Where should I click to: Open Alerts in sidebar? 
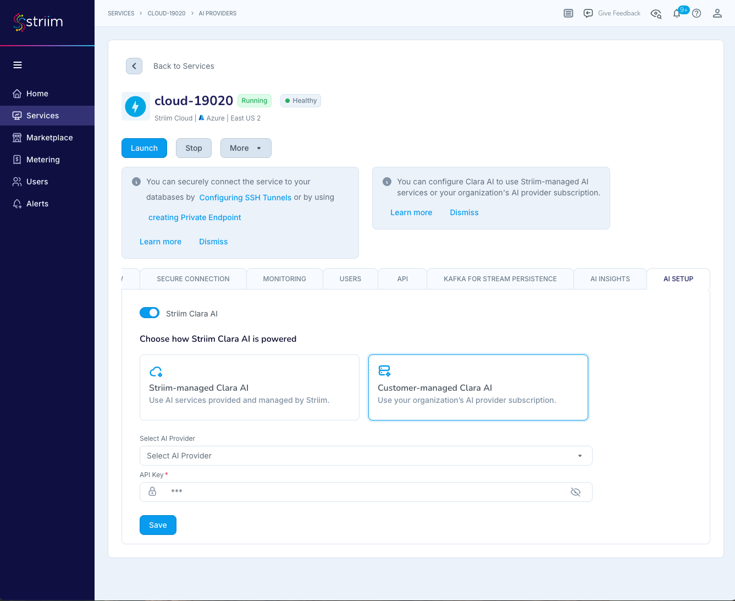pos(47,204)
